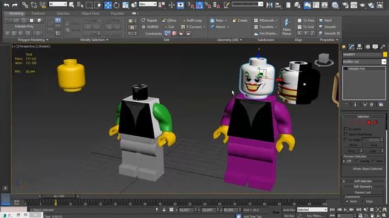Image resolution: width=389 pixels, height=218 pixels.
Task: Activate the Select and Move tool
Action: [x=108, y=5]
